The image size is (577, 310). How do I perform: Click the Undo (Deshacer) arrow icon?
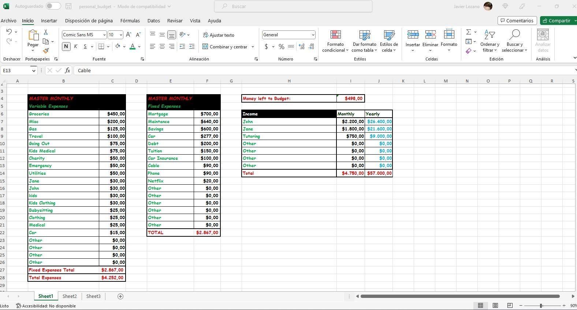point(9,32)
